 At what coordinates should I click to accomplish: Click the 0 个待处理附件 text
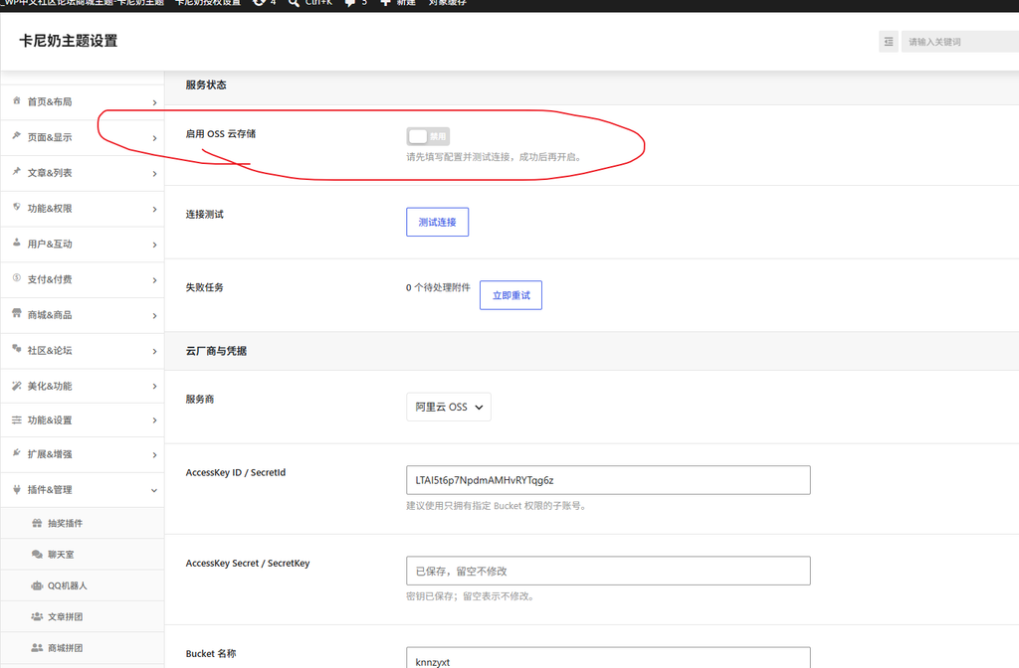tap(438, 287)
